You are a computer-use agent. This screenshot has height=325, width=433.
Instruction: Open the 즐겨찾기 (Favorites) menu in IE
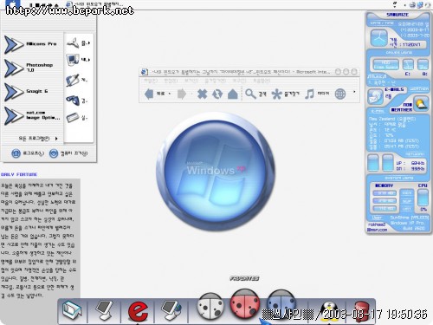click(x=216, y=81)
